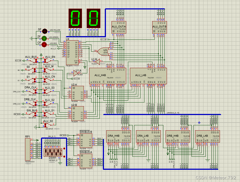
Task: Select the CF red LED
Action: (44, 45)
